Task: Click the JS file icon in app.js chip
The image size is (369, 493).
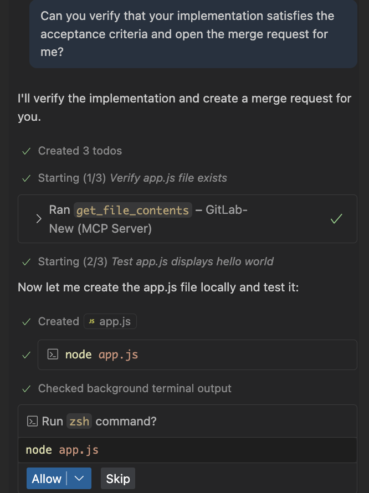Action: tap(91, 322)
